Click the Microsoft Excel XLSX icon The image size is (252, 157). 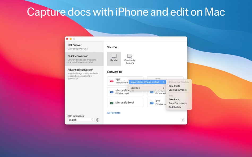coord(111,103)
